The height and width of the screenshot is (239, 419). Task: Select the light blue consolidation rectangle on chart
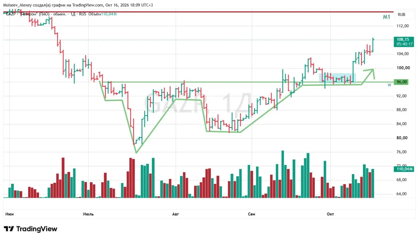point(337,78)
